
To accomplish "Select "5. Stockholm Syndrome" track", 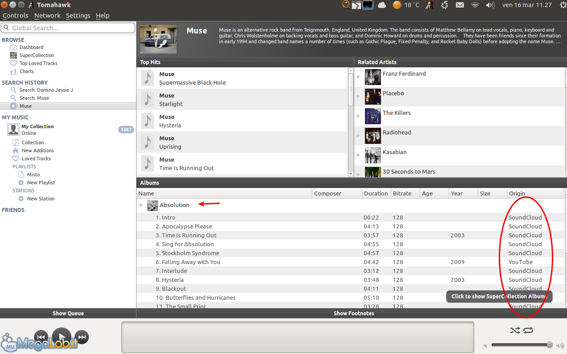I will (x=350, y=253).
